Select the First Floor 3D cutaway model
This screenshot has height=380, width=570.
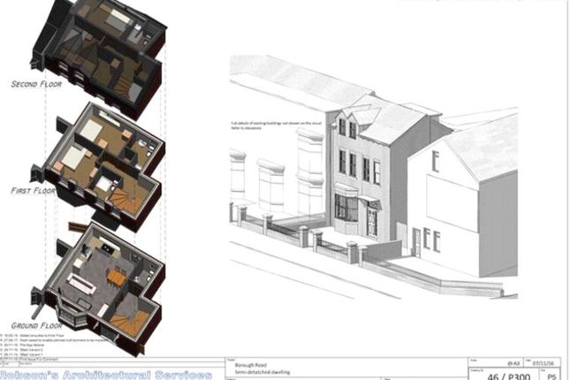tap(103, 167)
